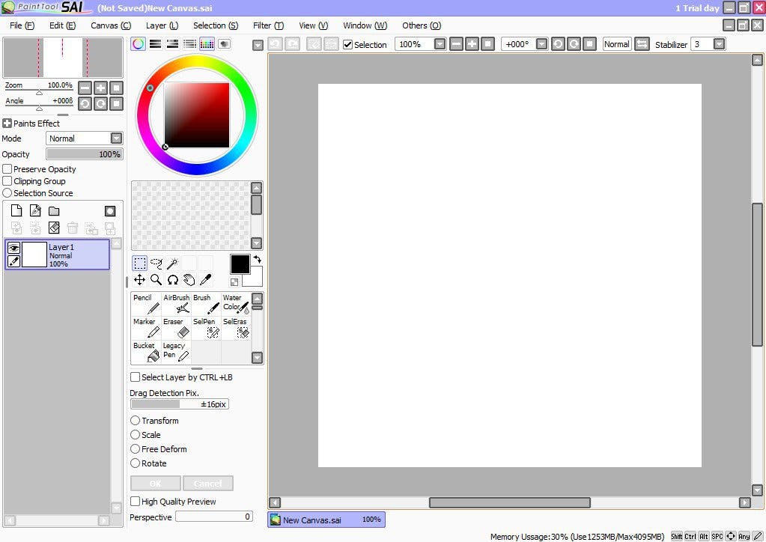766x542 pixels.
Task: Select the Free Deform radio button
Action: click(136, 449)
